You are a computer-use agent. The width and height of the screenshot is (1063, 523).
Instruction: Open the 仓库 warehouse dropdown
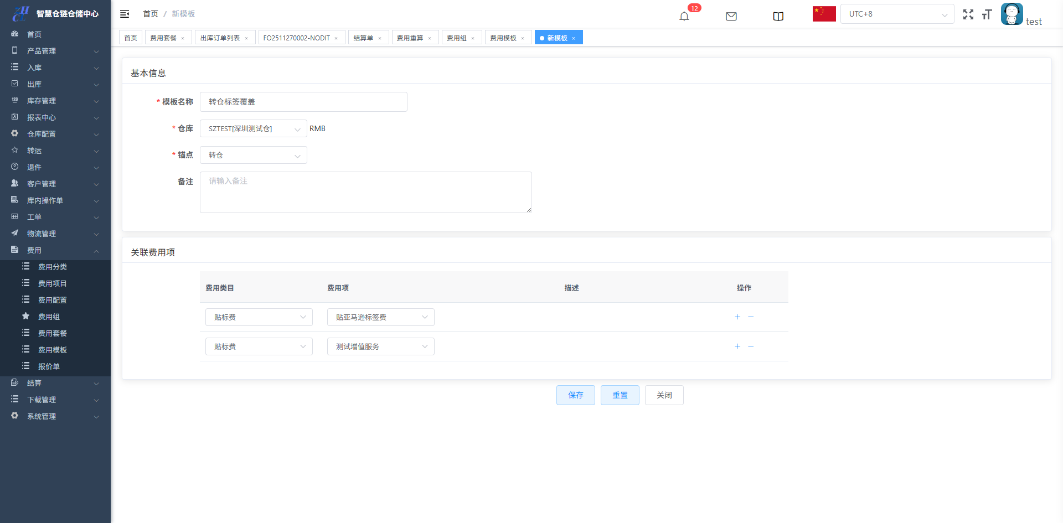tap(253, 128)
